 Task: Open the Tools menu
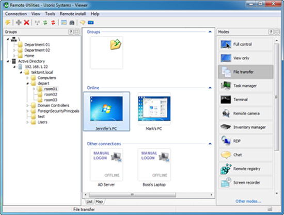(50, 14)
